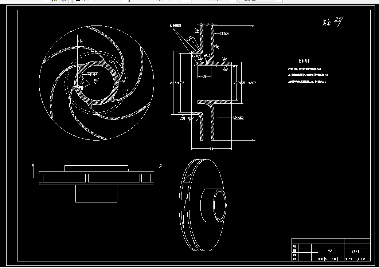The height and width of the screenshot is (268, 379).
Task: Select the 31 hub length dimension
Action: click(204, 76)
